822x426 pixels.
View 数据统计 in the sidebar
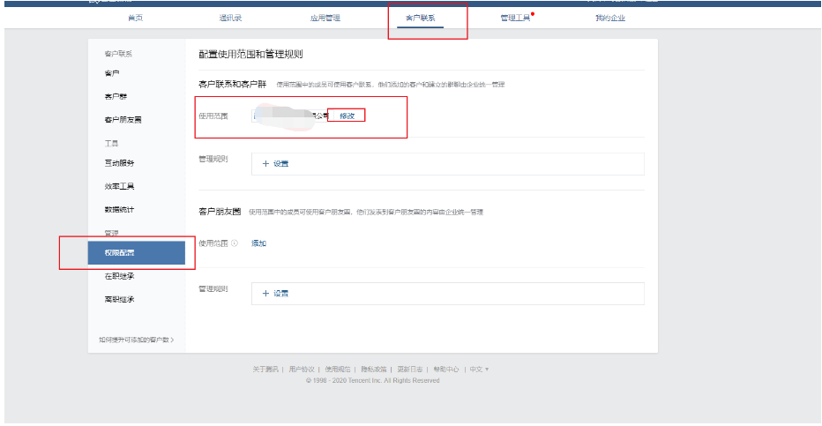pyautogui.click(x=119, y=209)
